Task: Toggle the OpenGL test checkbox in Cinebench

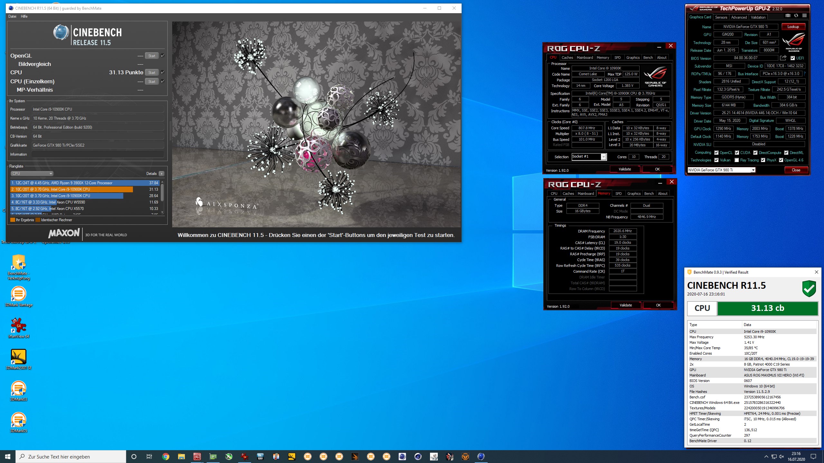Action: pyautogui.click(x=163, y=55)
